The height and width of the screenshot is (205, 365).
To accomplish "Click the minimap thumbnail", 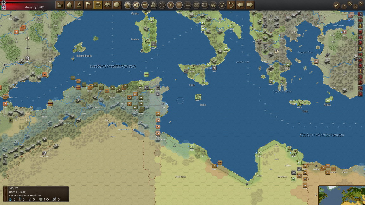I will (x=342, y=195).
